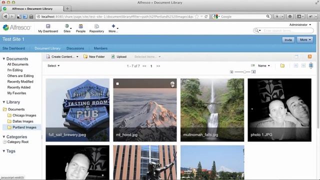Open the site More dropdown button

305,40
